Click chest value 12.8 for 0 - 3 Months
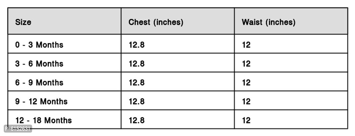This screenshot has height=136, width=355. click(137, 45)
